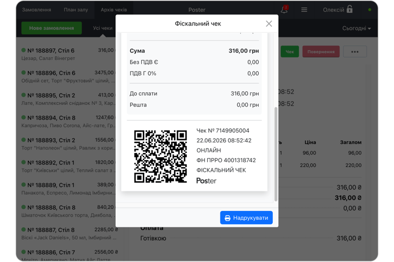This screenshot has width=394, height=262.
Task: Click the Чек № 7149905004 text
Action: (x=223, y=131)
